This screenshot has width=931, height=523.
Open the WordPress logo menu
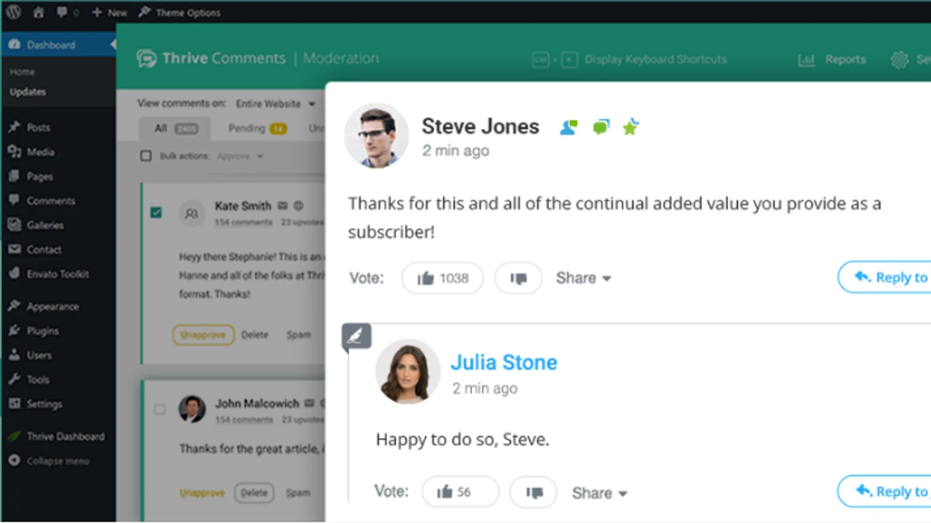coord(13,12)
